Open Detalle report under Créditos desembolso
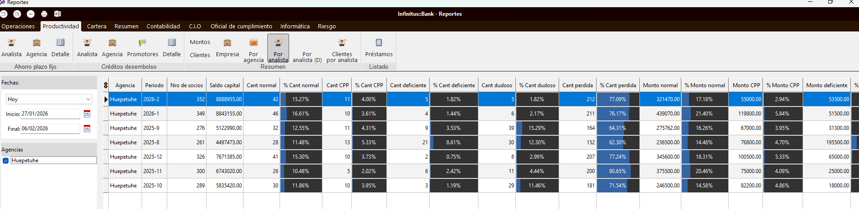 [x=171, y=48]
